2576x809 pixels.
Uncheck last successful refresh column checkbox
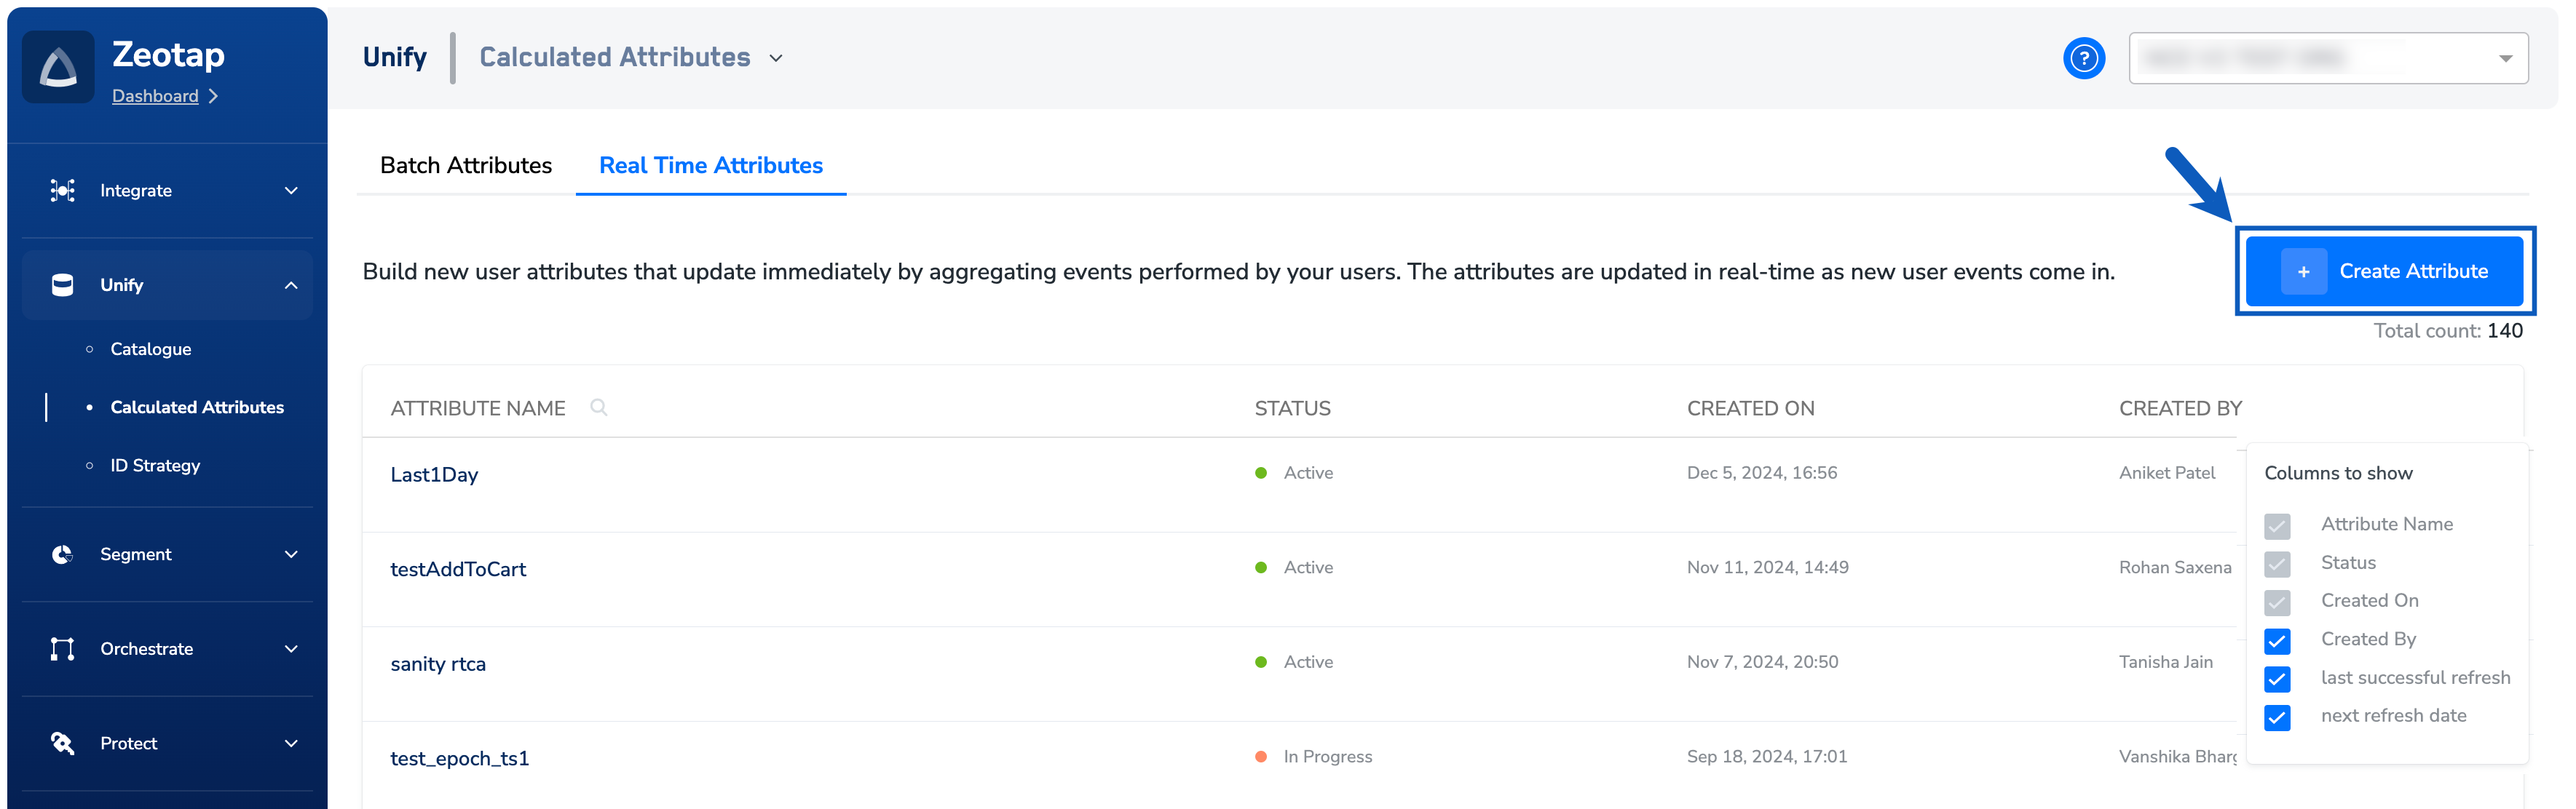tap(2277, 680)
